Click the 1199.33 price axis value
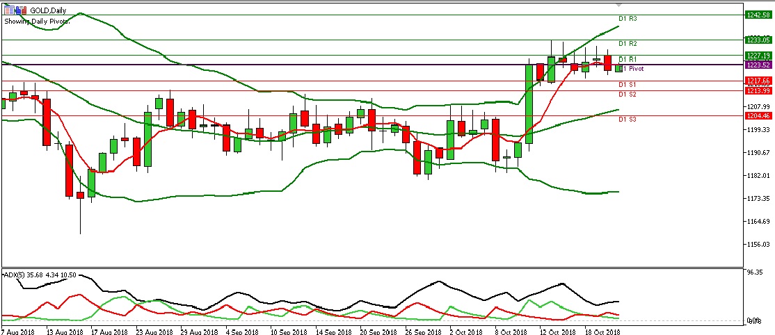This screenshot has width=775, height=335. coord(759,129)
